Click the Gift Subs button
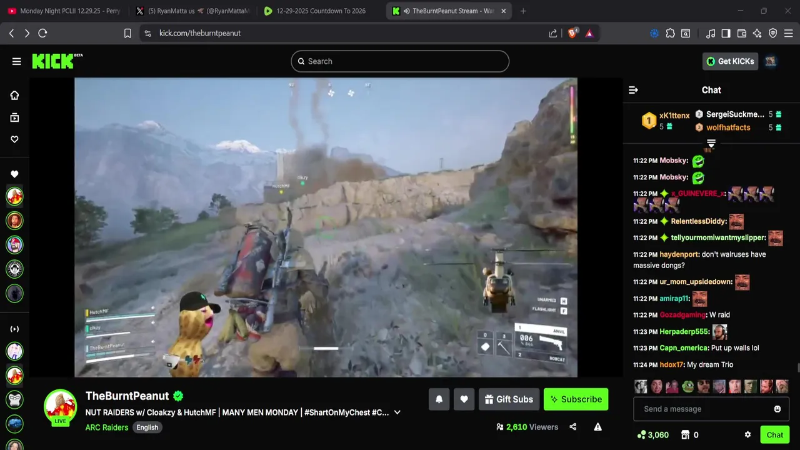Image resolution: width=800 pixels, height=450 pixels. click(508, 399)
